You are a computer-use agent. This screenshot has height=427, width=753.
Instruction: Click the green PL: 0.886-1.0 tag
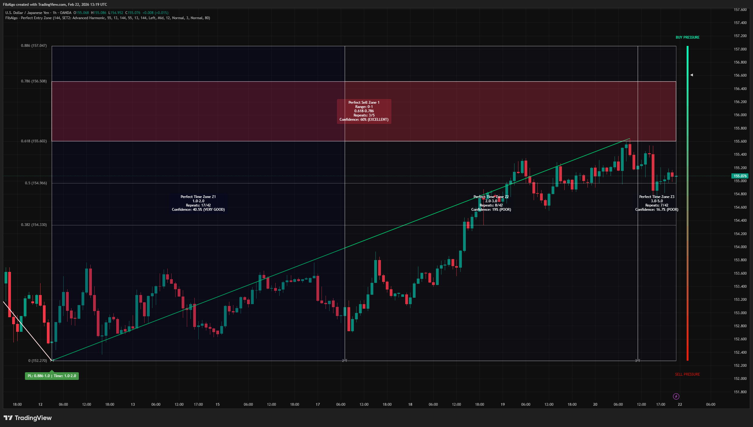[x=52, y=376]
